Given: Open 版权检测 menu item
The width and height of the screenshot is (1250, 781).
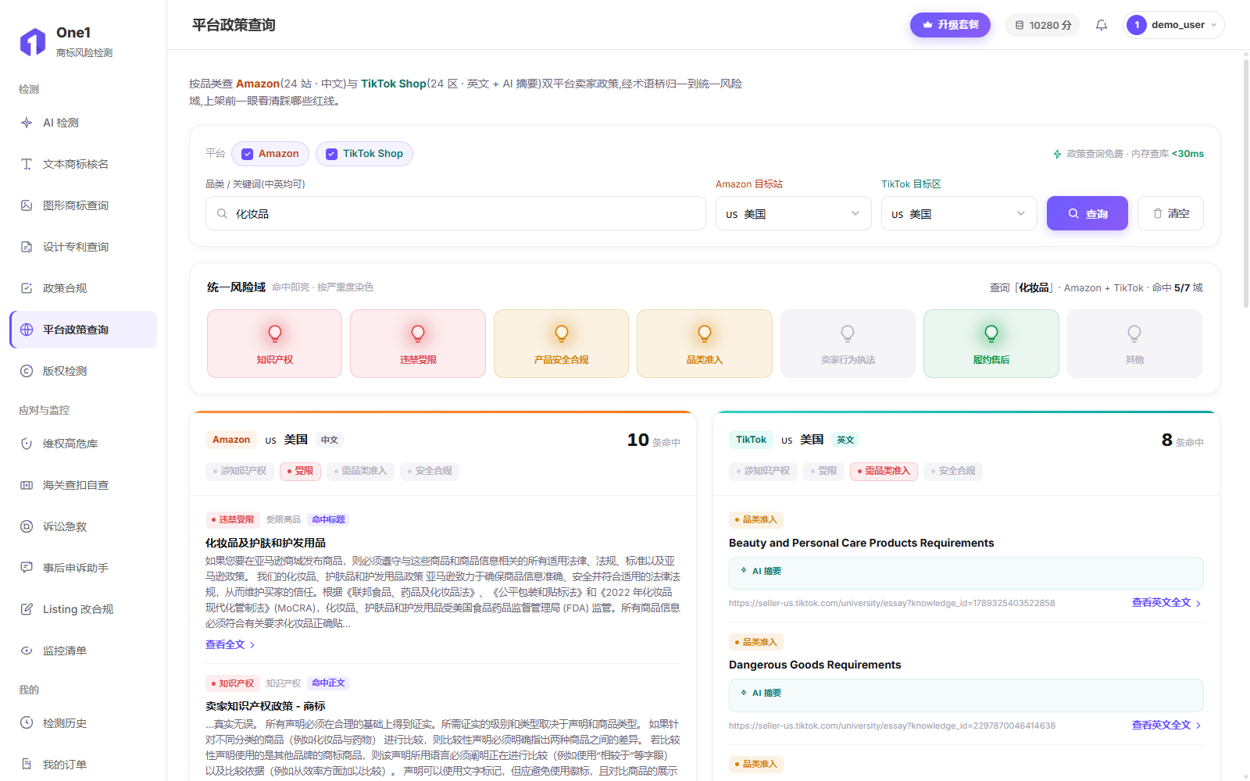Looking at the screenshot, I should coord(84,371).
